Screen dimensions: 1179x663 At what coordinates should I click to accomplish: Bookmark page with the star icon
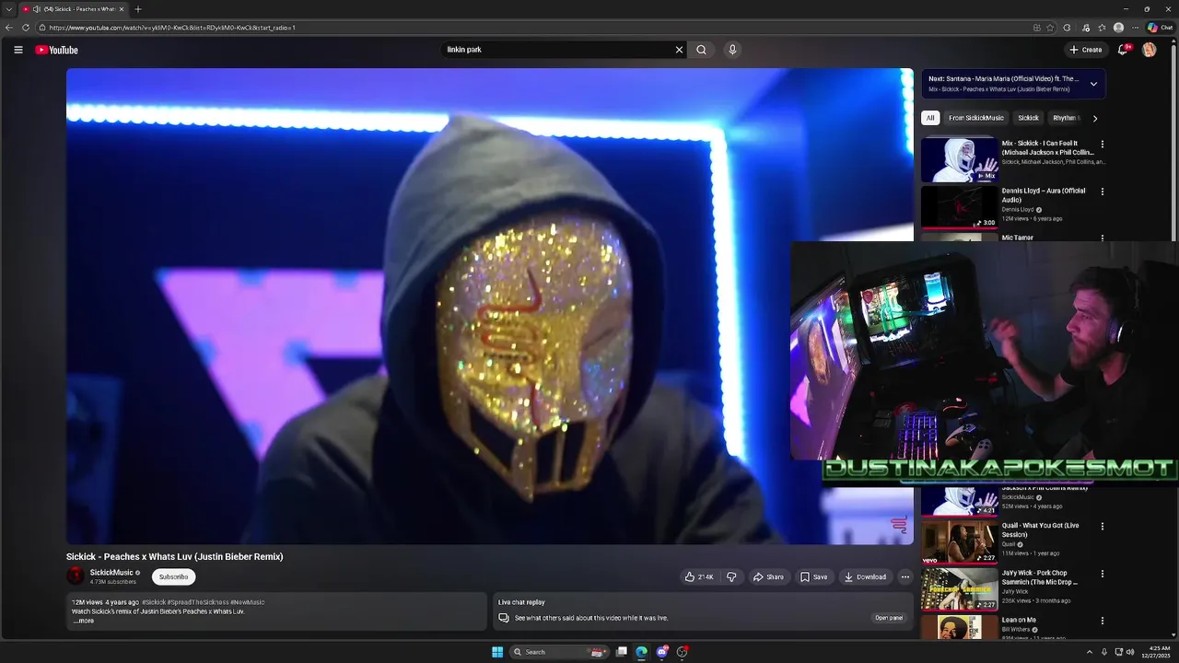(1050, 28)
